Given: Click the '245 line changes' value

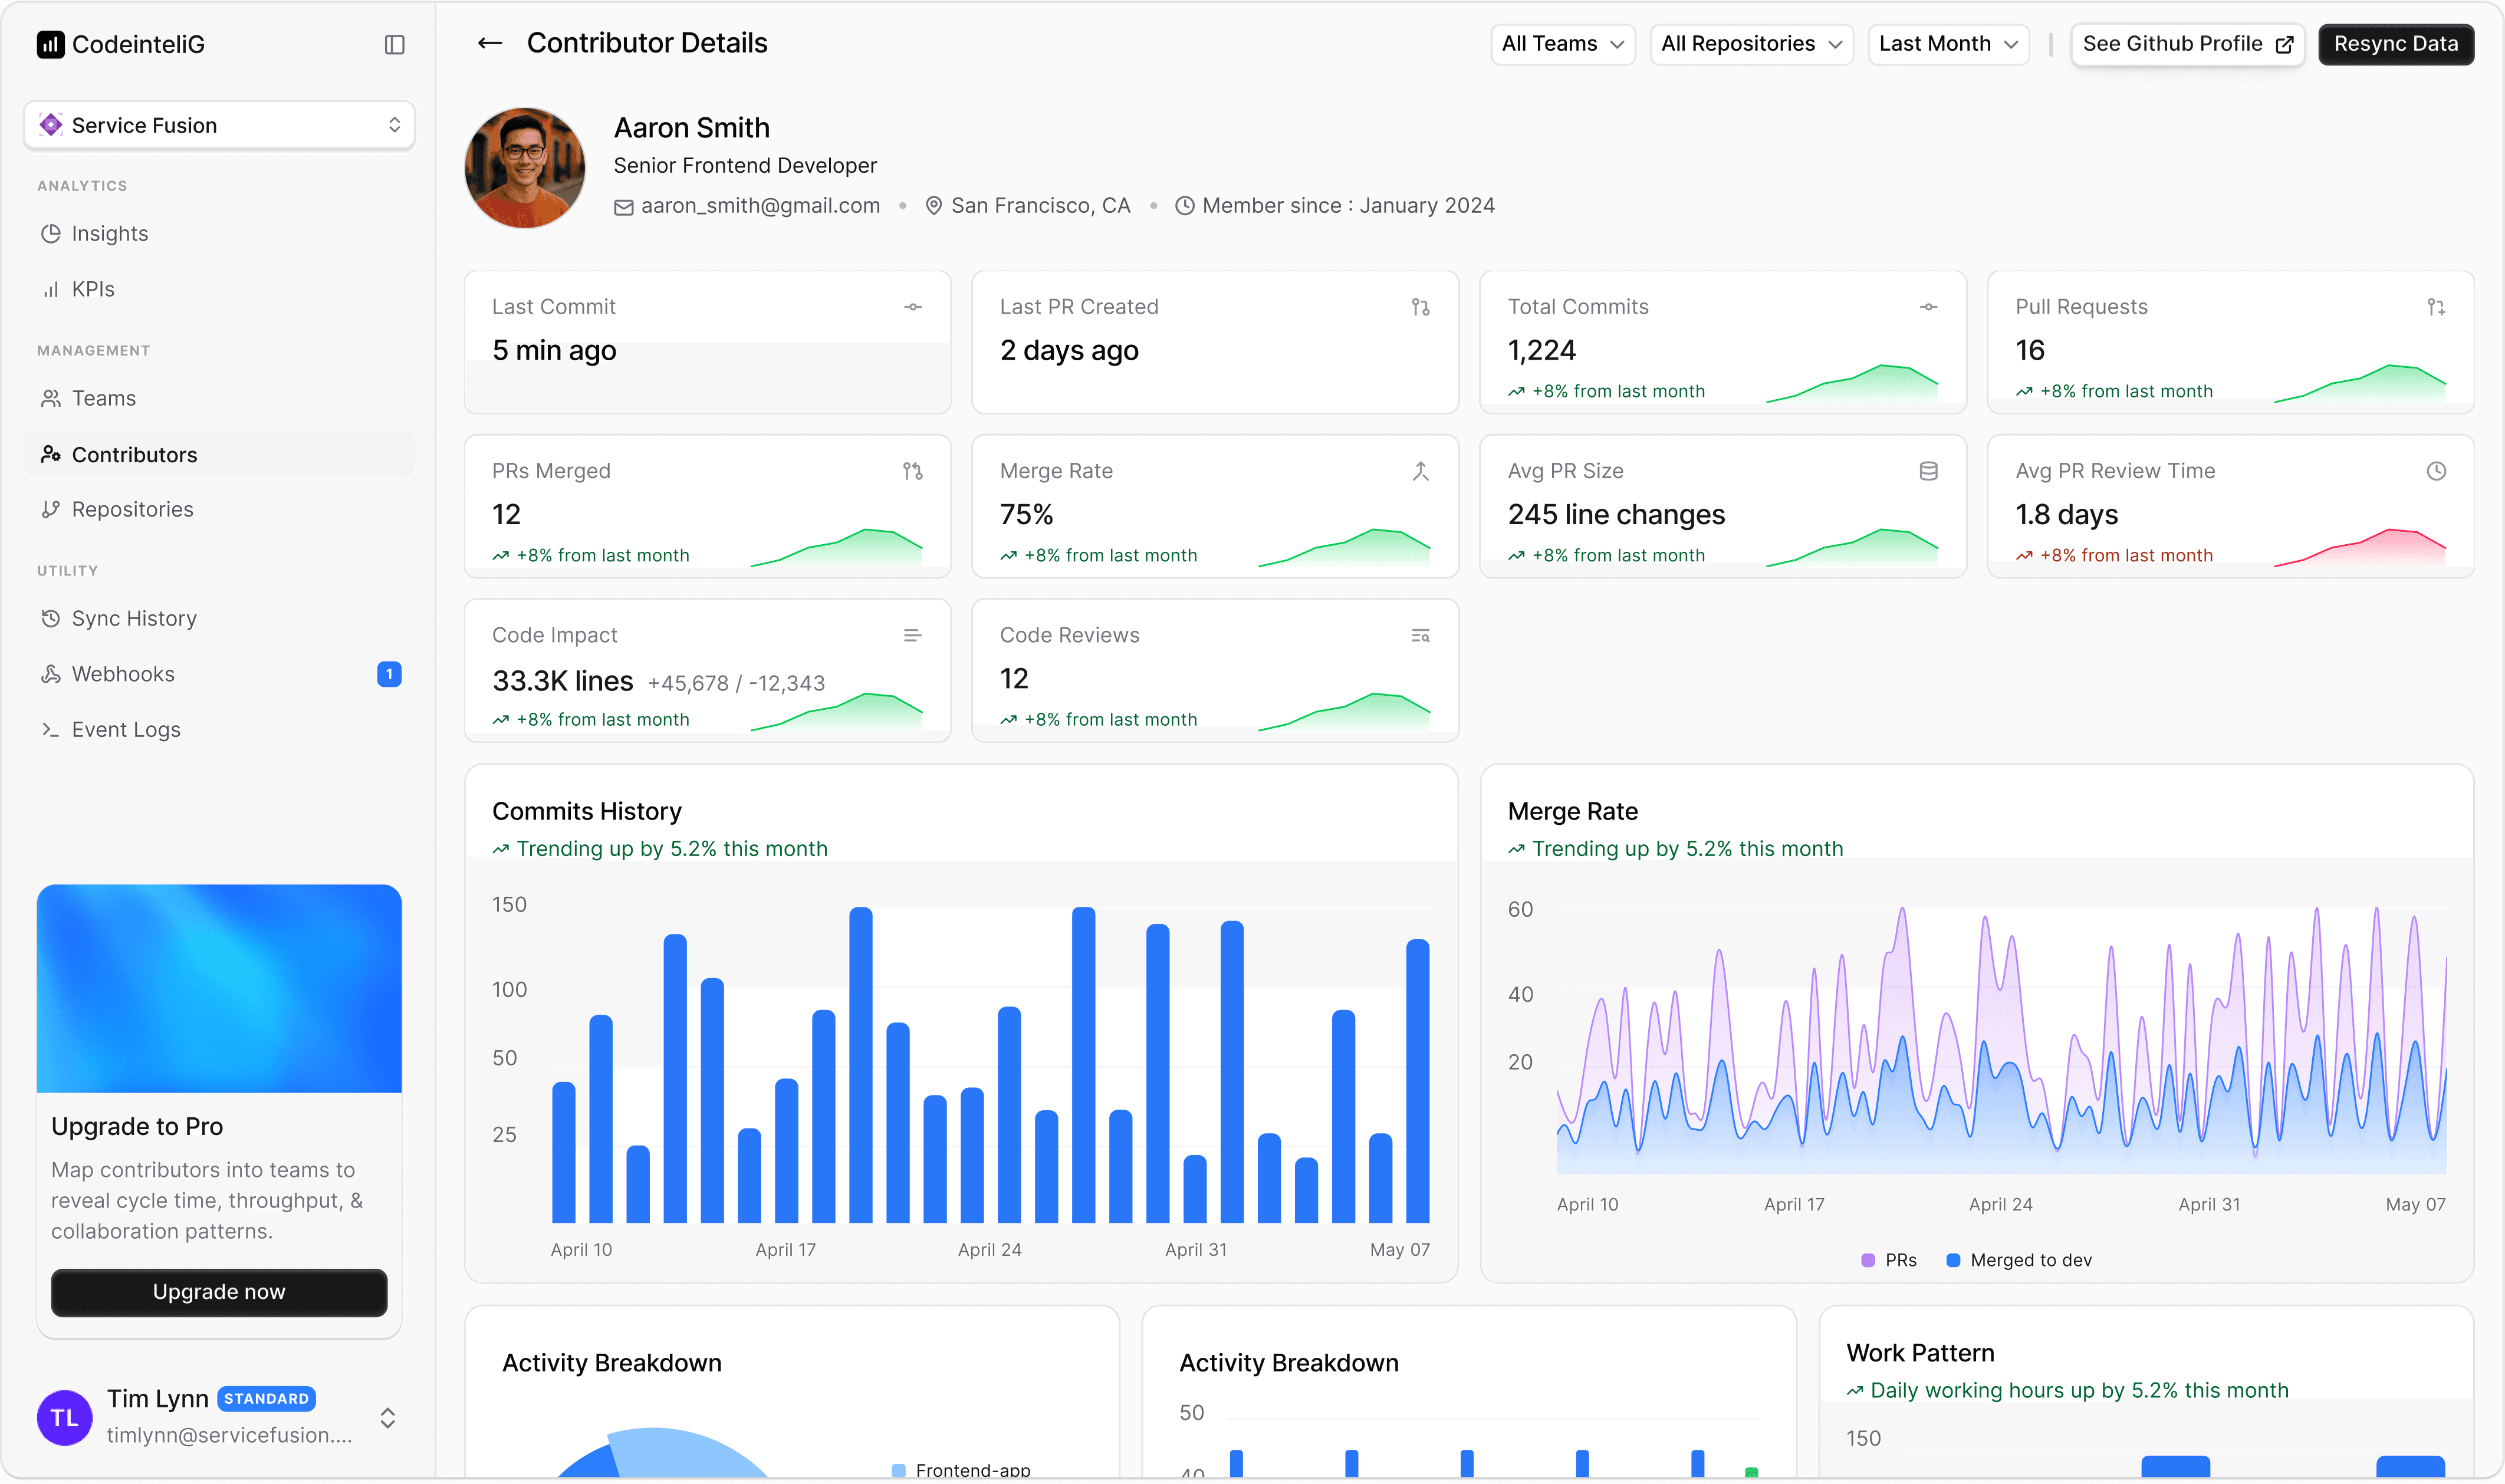Looking at the screenshot, I should pyautogui.click(x=1616, y=515).
